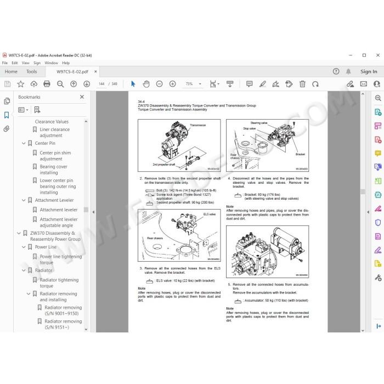Open the search tool in right pane
Screen dimensions: 384x384
pyautogui.click(x=378, y=98)
